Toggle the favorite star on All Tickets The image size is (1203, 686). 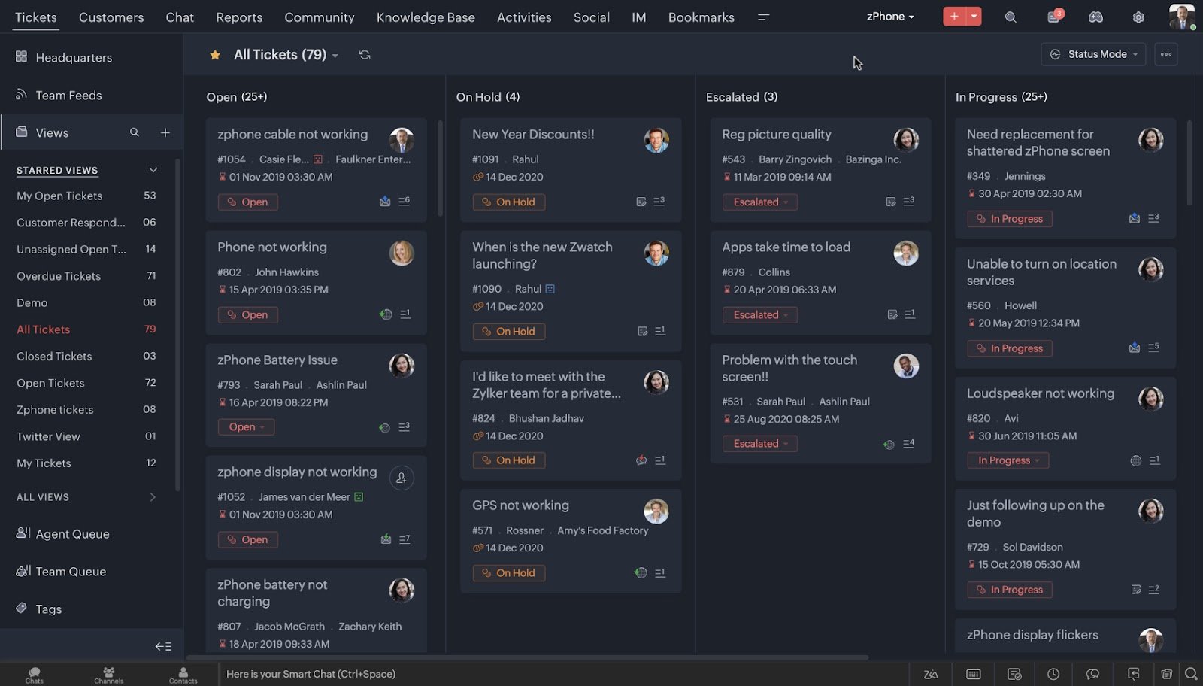tap(215, 54)
